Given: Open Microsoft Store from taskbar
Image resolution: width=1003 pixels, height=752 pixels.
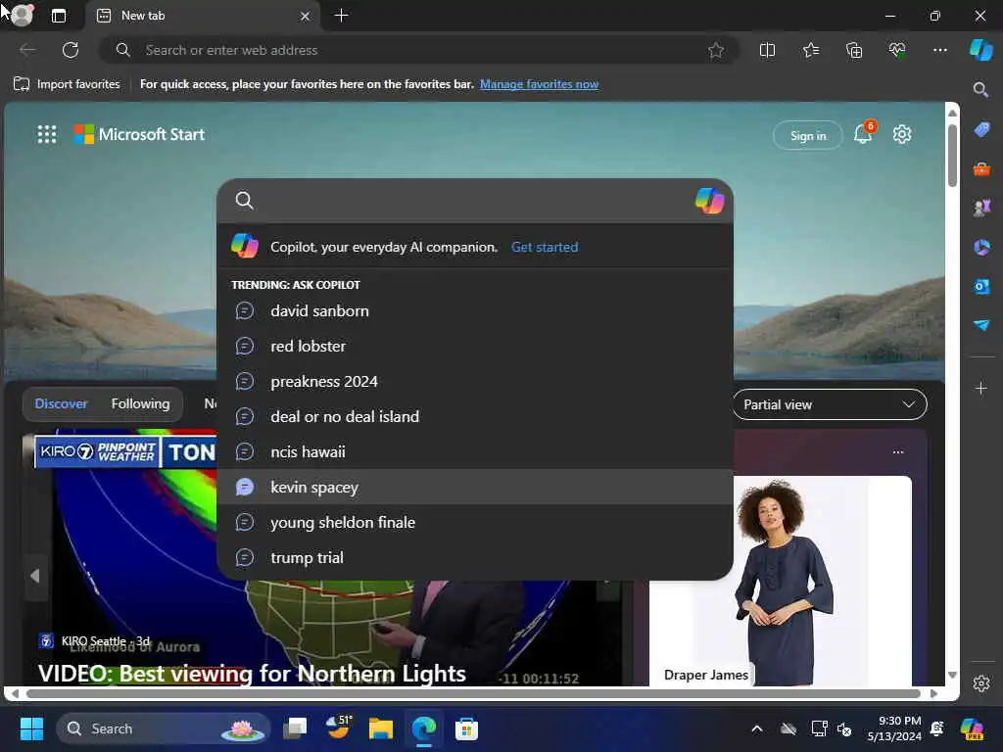Looking at the screenshot, I should tap(466, 728).
